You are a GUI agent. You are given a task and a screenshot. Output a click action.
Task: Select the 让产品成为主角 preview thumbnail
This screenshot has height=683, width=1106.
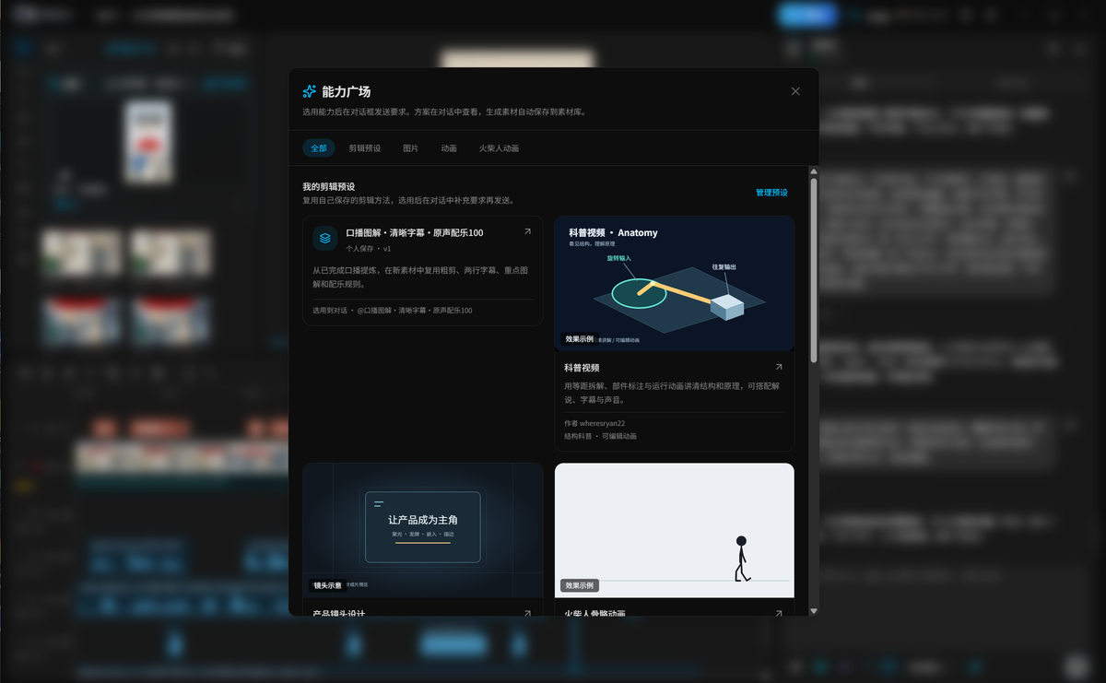[x=423, y=530]
